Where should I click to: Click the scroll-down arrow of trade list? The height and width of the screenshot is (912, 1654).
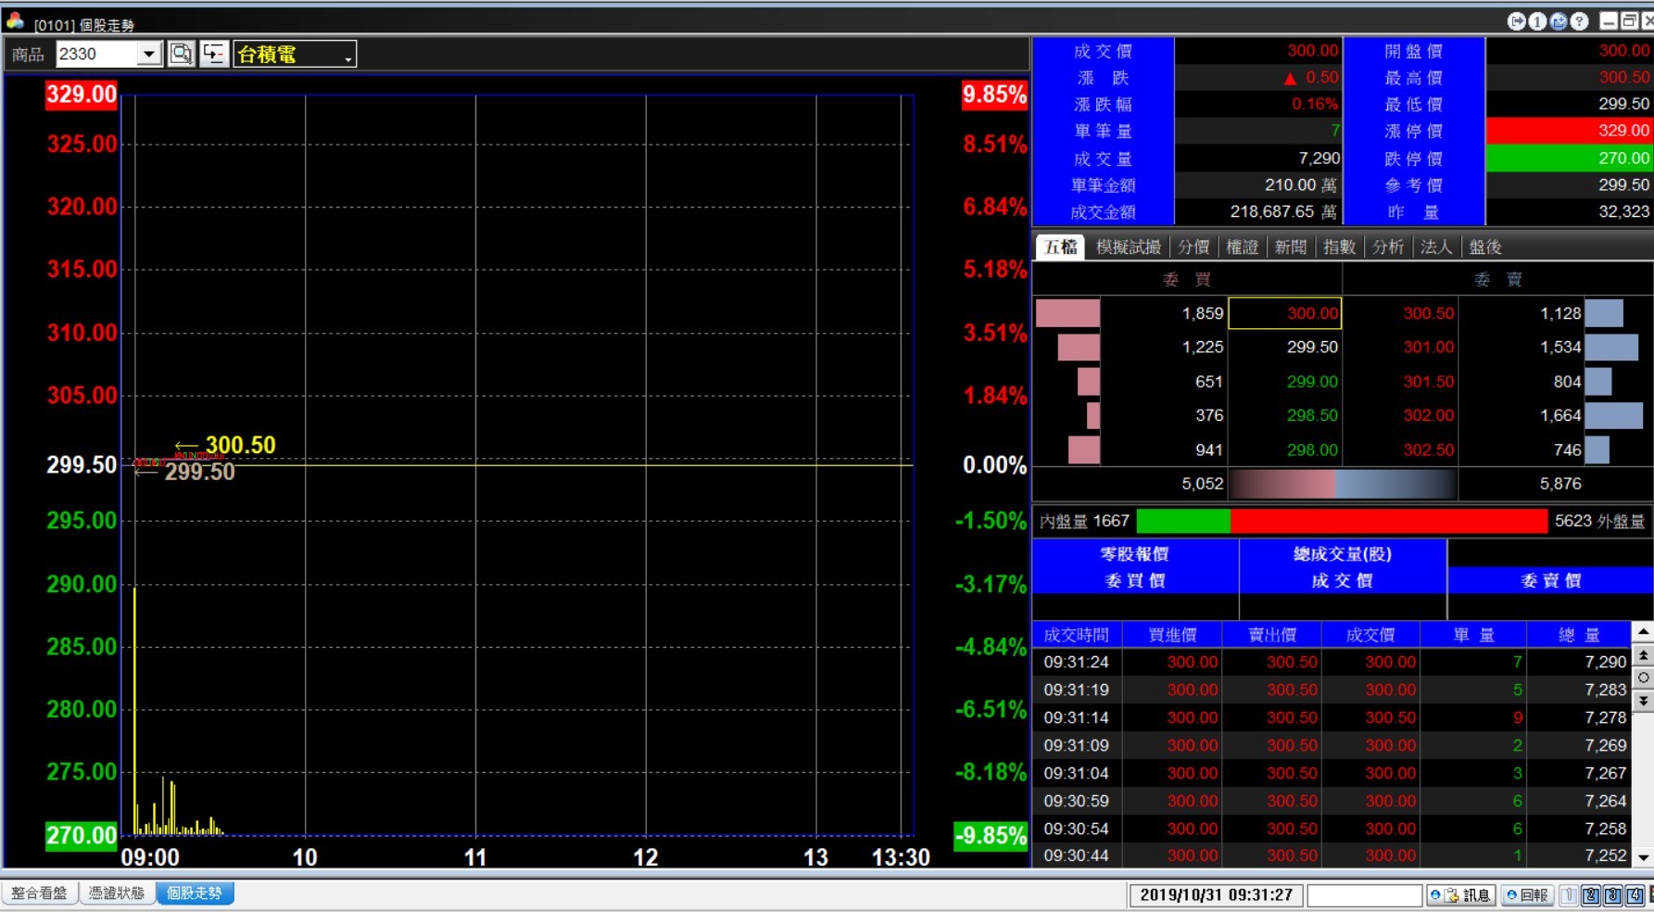pyautogui.click(x=1643, y=857)
